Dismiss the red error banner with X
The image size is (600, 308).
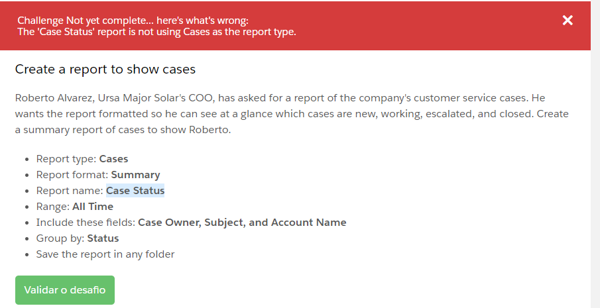pyautogui.click(x=568, y=21)
